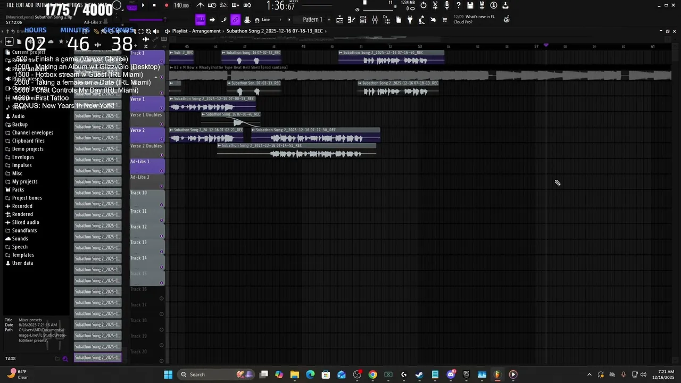Open the Pattern 1 selector
This screenshot has width=681, height=383.
click(x=313, y=20)
